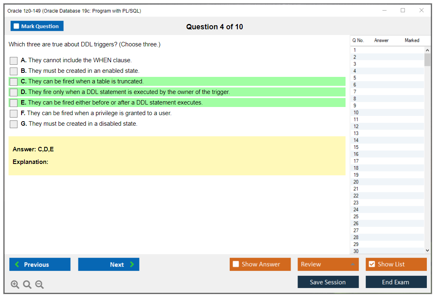Maximize the exam window
This screenshot has height=299, width=437.
pyautogui.click(x=403, y=11)
